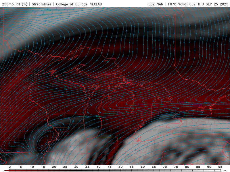Select the '55' percent scale label
Screen dimensions: 230x172
tap(132, 167)
